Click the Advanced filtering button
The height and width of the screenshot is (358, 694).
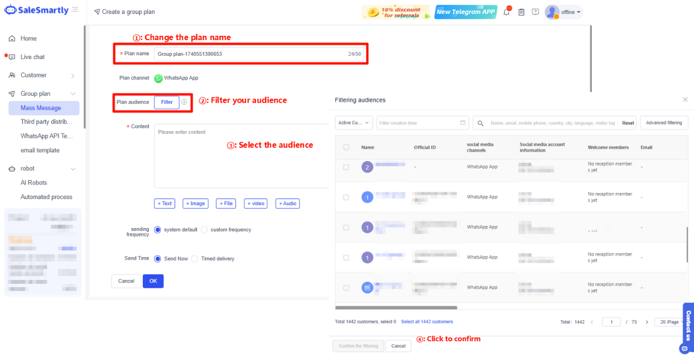pos(663,123)
